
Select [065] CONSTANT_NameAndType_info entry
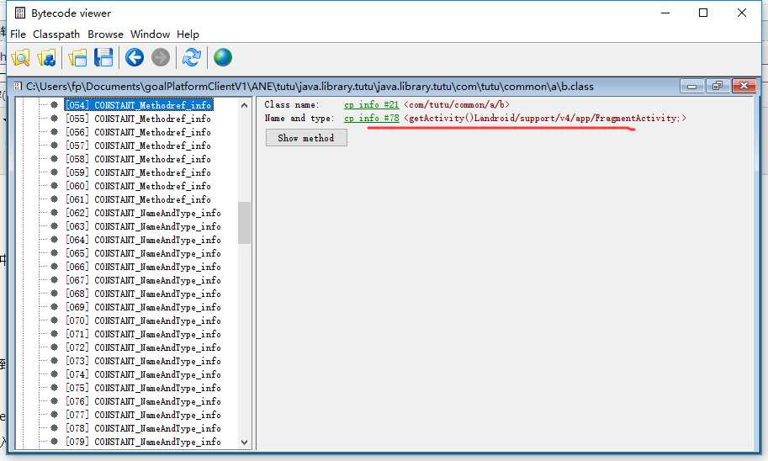pos(144,253)
